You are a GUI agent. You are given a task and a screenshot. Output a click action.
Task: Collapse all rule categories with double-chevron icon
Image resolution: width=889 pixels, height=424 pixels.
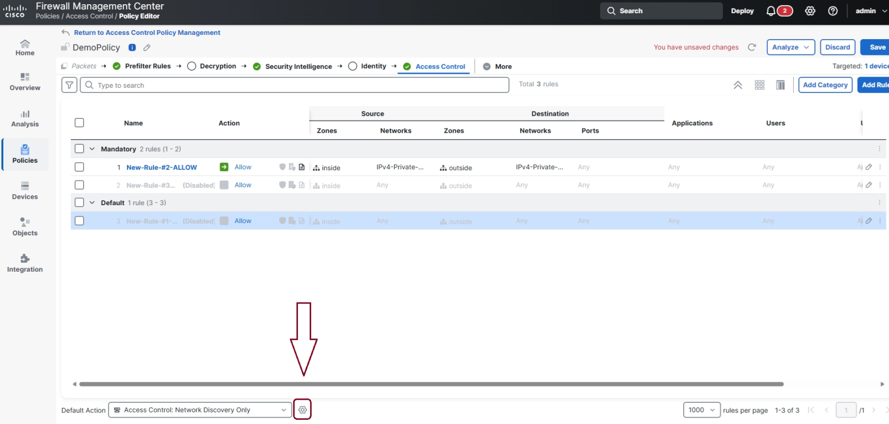738,85
